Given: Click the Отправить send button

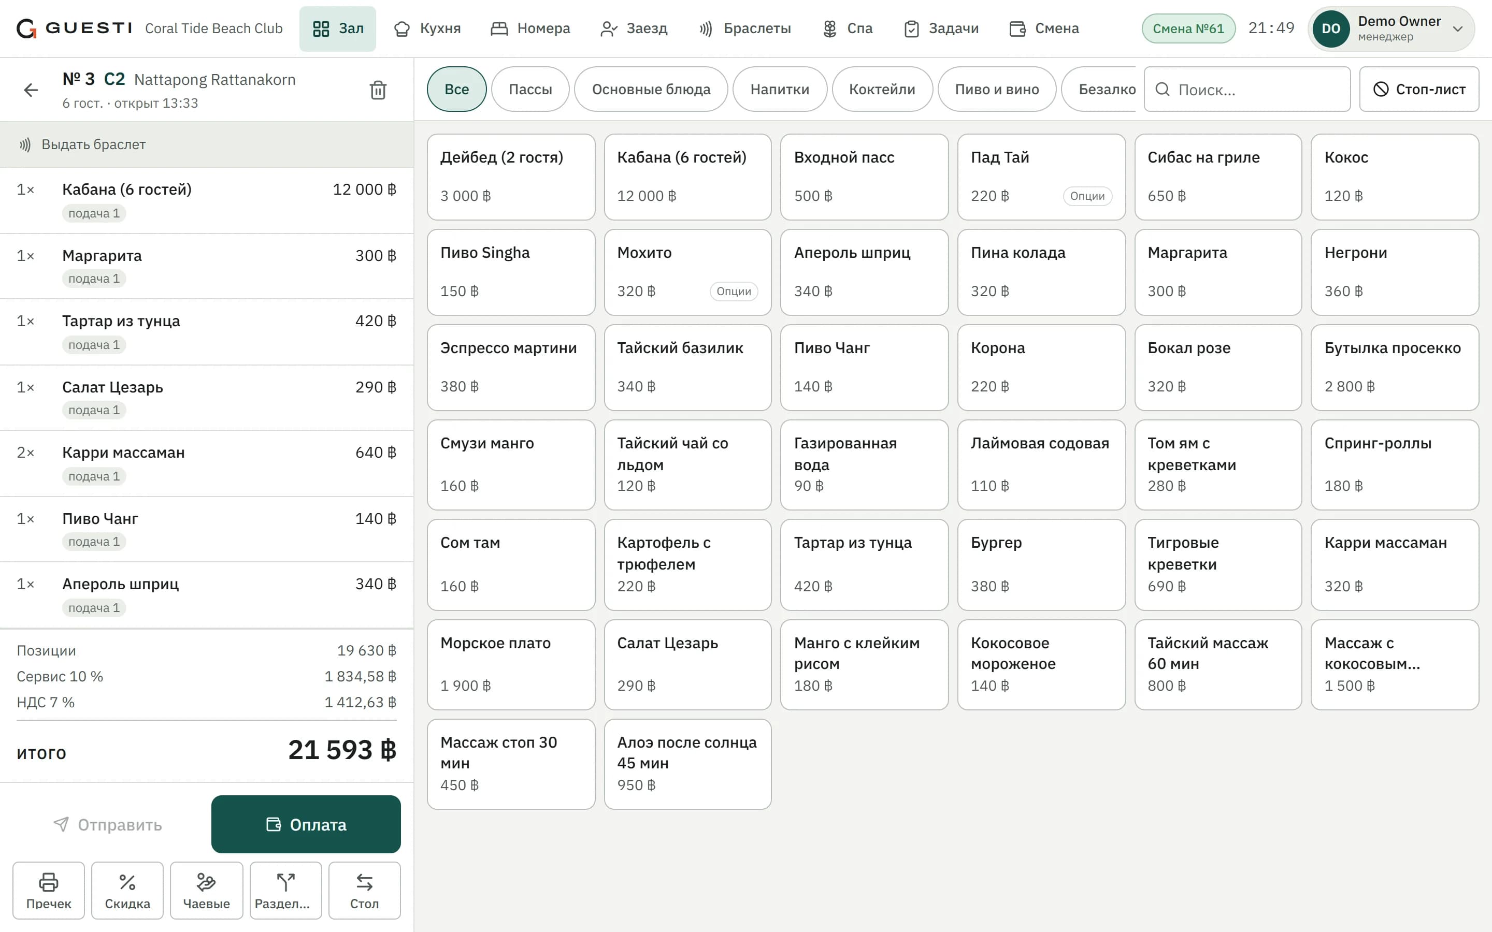Looking at the screenshot, I should point(107,824).
